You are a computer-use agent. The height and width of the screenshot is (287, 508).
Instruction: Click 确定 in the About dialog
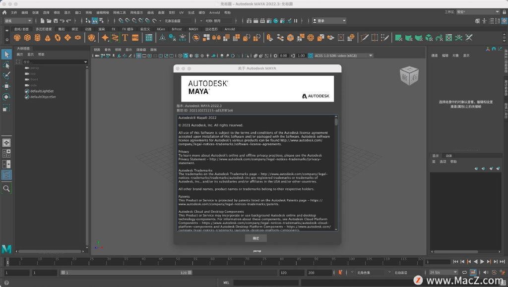pyautogui.click(x=256, y=238)
